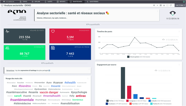This screenshot has height=106, width=186.
Task: Click the peak point of the timeline chart
Action: click(x=135, y=37)
